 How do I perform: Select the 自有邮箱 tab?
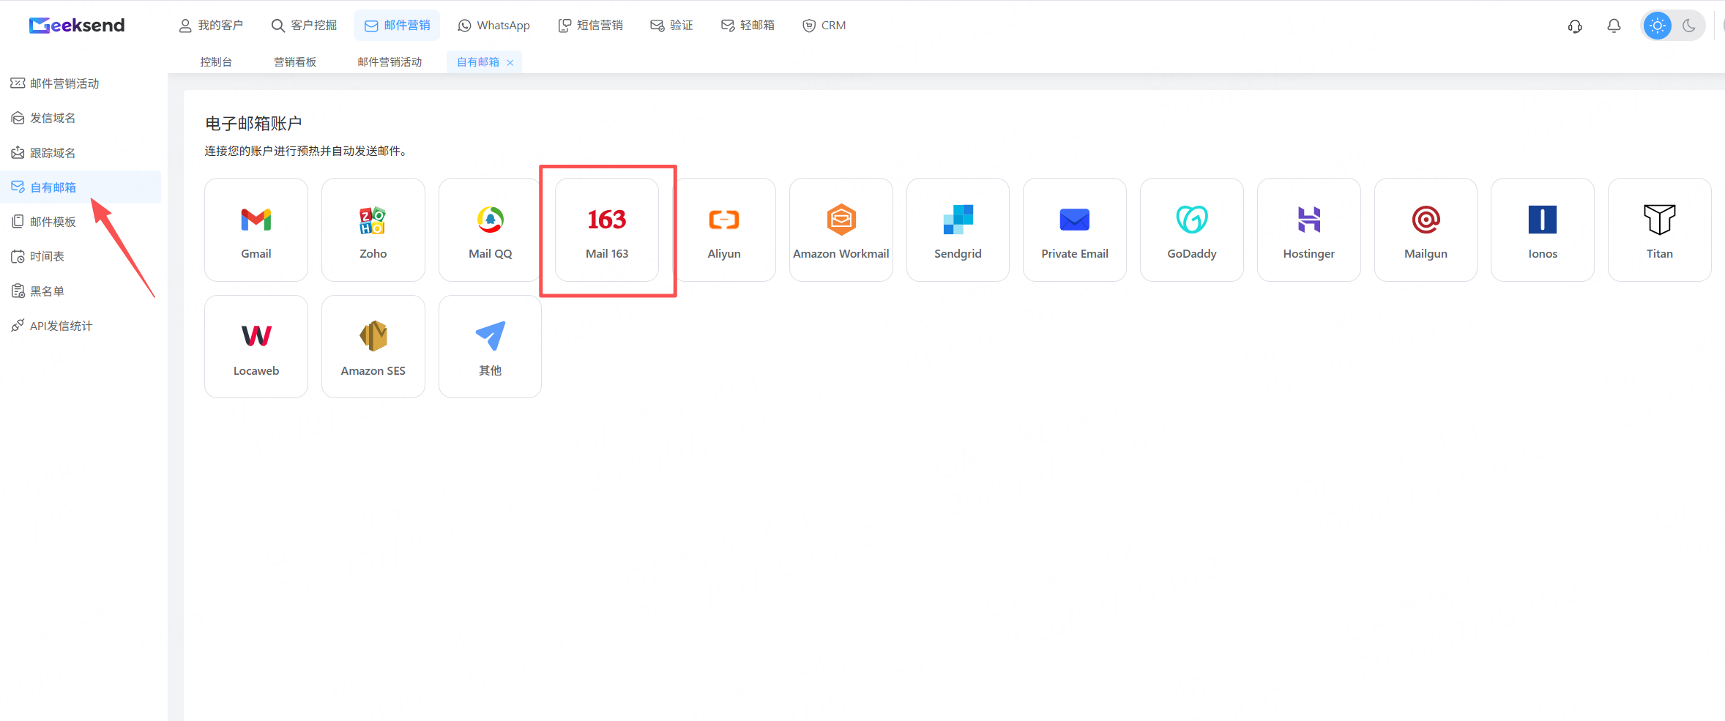pyautogui.click(x=478, y=62)
